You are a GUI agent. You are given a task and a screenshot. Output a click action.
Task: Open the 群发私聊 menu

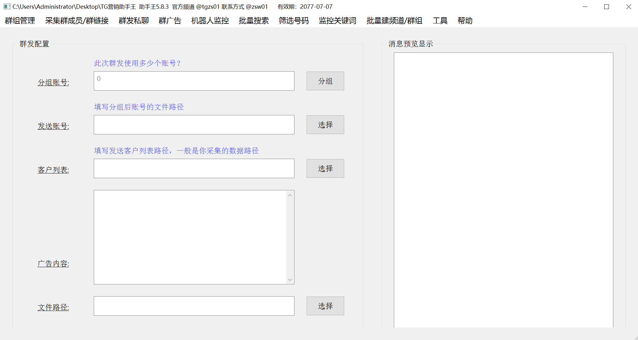point(133,21)
